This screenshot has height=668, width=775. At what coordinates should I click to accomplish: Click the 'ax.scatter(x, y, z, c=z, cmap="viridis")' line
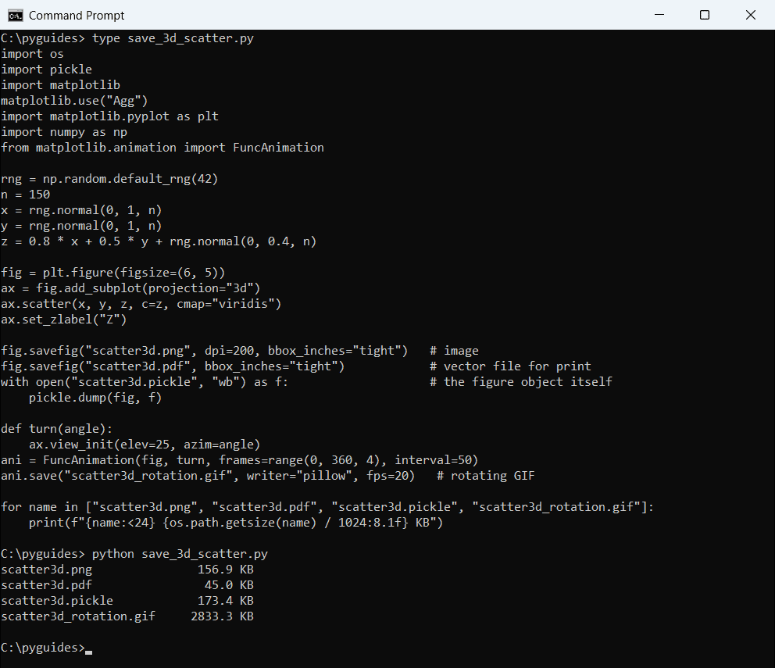(x=141, y=304)
